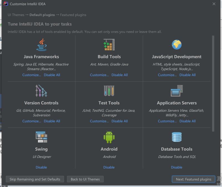222x187 pixels.
Task: Click the vertical scrollbar of plugin list
Action: tap(213, 83)
